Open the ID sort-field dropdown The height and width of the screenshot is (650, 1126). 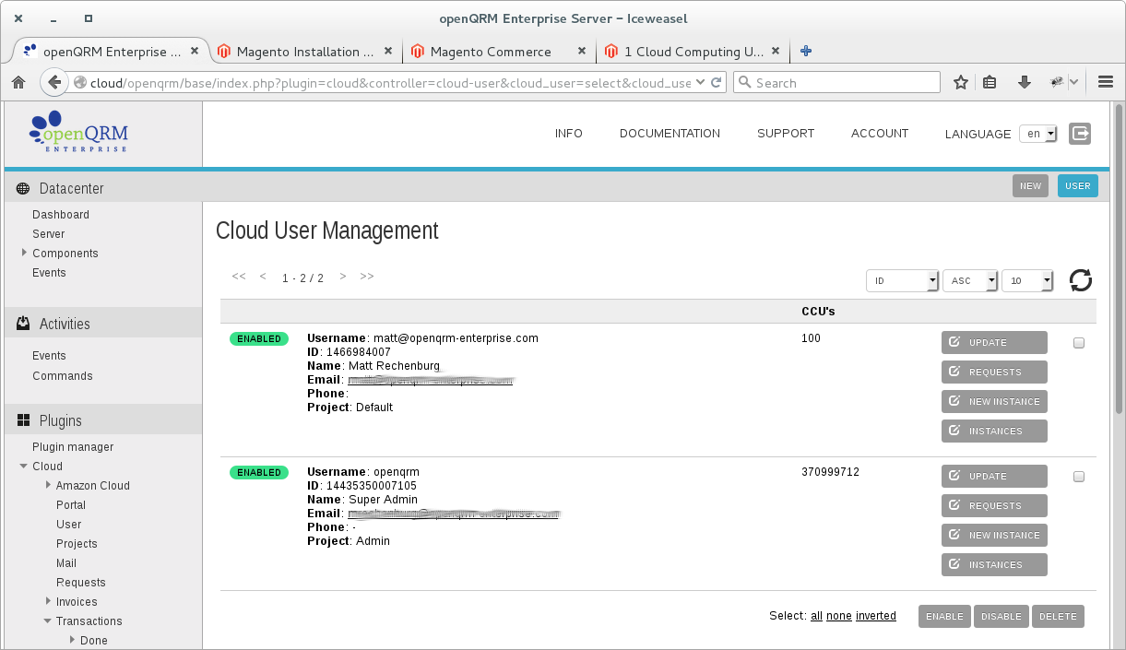(x=902, y=280)
